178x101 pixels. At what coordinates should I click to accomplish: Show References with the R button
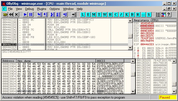138,15
